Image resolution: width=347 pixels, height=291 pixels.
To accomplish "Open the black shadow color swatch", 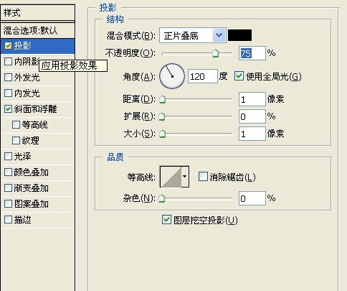I will click(239, 35).
